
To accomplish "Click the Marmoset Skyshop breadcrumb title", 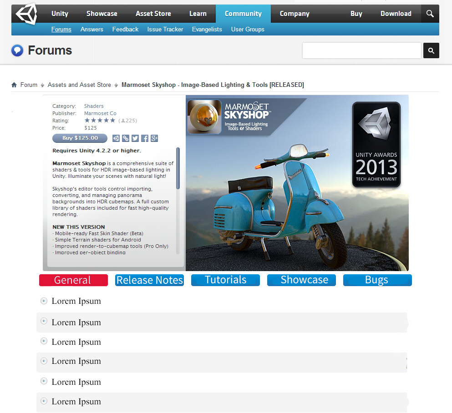I will tap(213, 85).
